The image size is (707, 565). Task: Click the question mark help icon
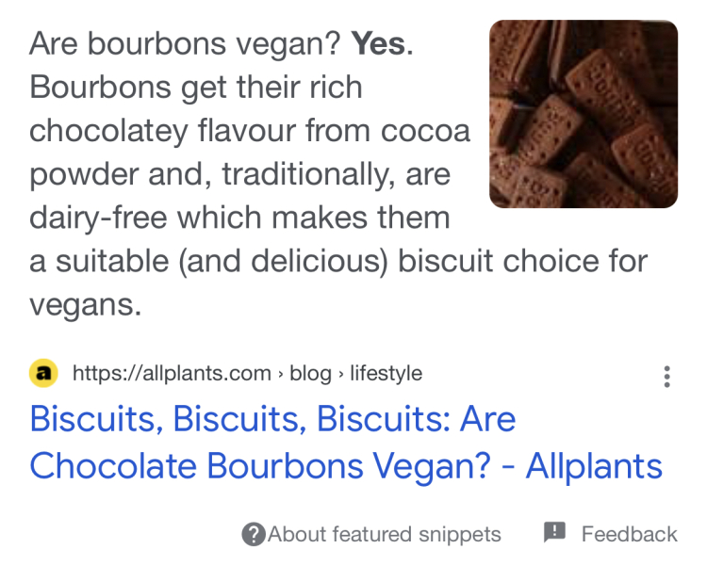[x=253, y=535]
